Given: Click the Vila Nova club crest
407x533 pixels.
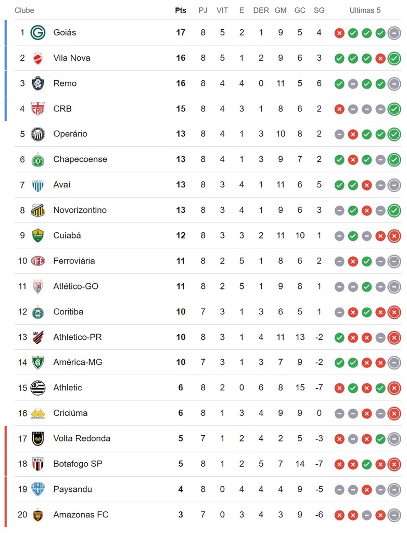Looking at the screenshot, I should point(38,58).
